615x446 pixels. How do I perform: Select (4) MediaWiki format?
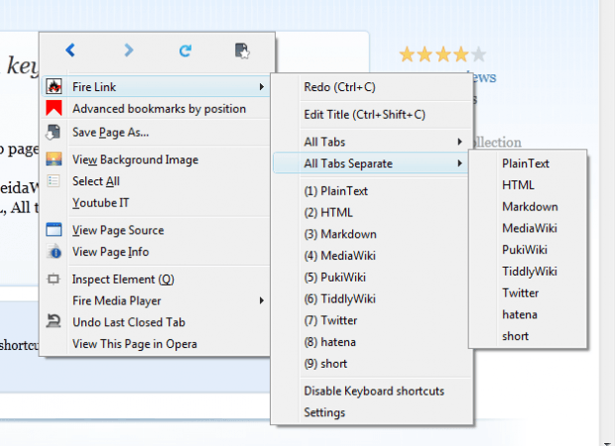coord(371,256)
